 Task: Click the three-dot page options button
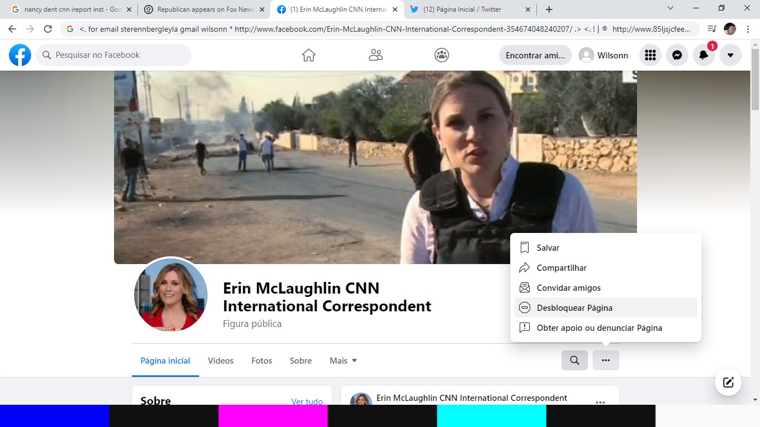606,360
